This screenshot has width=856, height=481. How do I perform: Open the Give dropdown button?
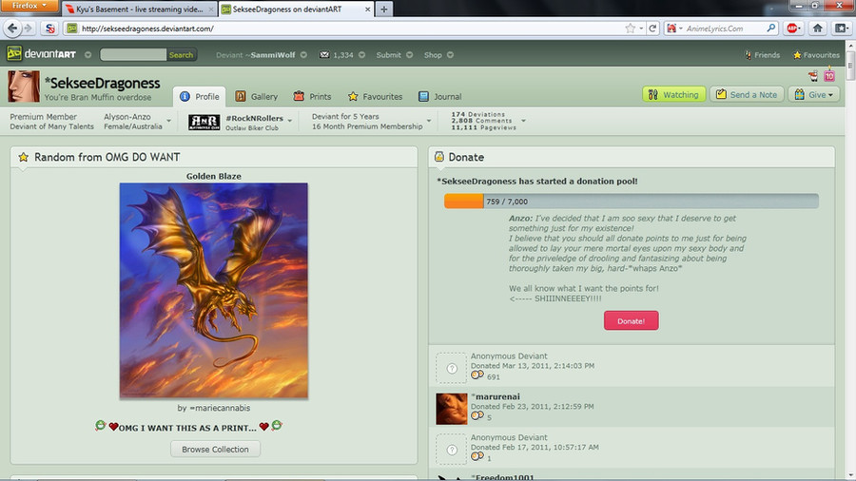coord(813,94)
